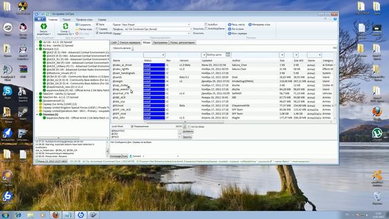Open the Game column filter dropdown
The height and width of the screenshot is (219, 389).
(x=320, y=55)
